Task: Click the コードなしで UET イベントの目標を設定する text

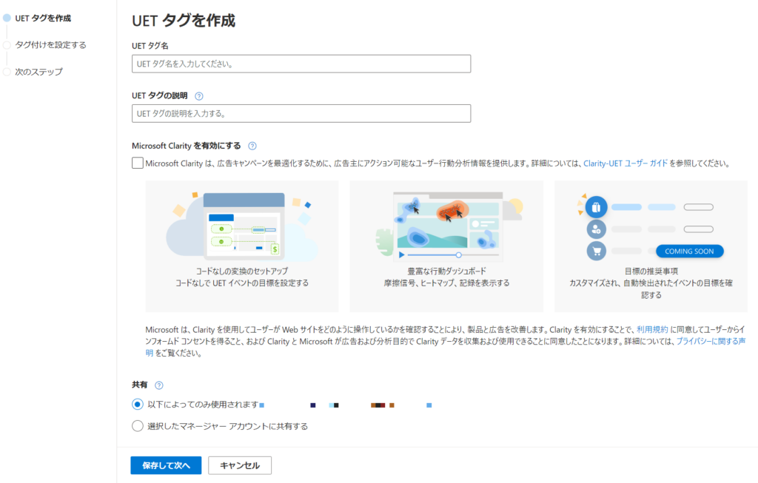Action: point(242,283)
